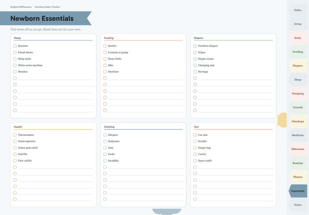The height and width of the screenshot is (215, 309).
Task: Click the 'Tick items off as you go' instruction text
Action: (x=46, y=29)
